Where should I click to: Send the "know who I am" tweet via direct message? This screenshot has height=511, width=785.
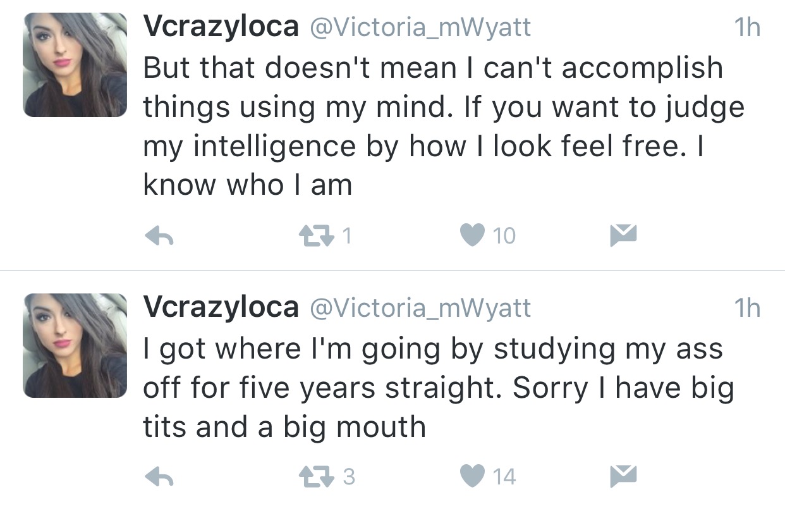(623, 235)
